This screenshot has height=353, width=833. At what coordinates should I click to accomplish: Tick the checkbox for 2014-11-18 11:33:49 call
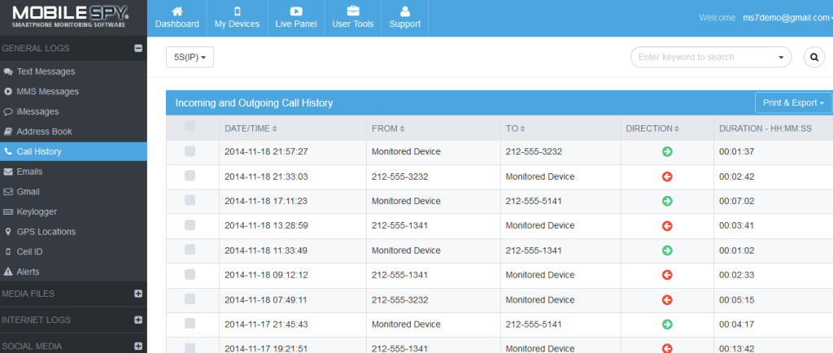(190, 250)
